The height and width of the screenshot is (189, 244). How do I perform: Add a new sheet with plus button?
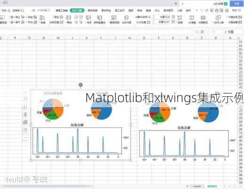(x=187, y=186)
